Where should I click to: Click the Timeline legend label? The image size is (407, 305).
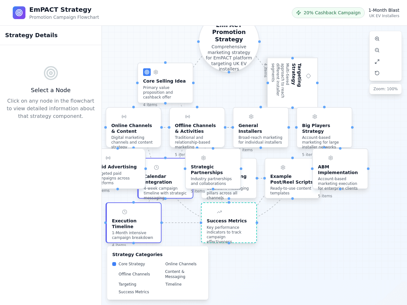pos(173,284)
